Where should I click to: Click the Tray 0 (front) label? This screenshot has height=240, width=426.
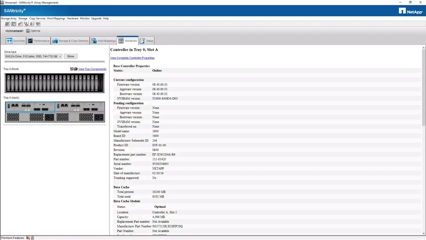pyautogui.click(x=11, y=69)
